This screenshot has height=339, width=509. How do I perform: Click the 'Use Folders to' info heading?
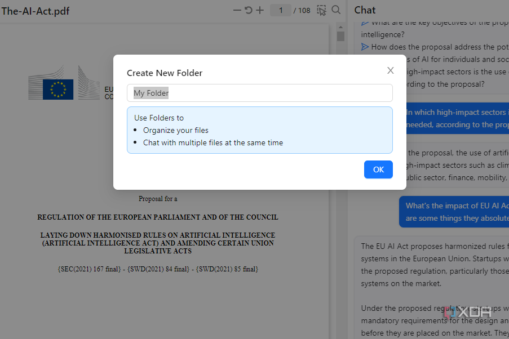coord(159,118)
